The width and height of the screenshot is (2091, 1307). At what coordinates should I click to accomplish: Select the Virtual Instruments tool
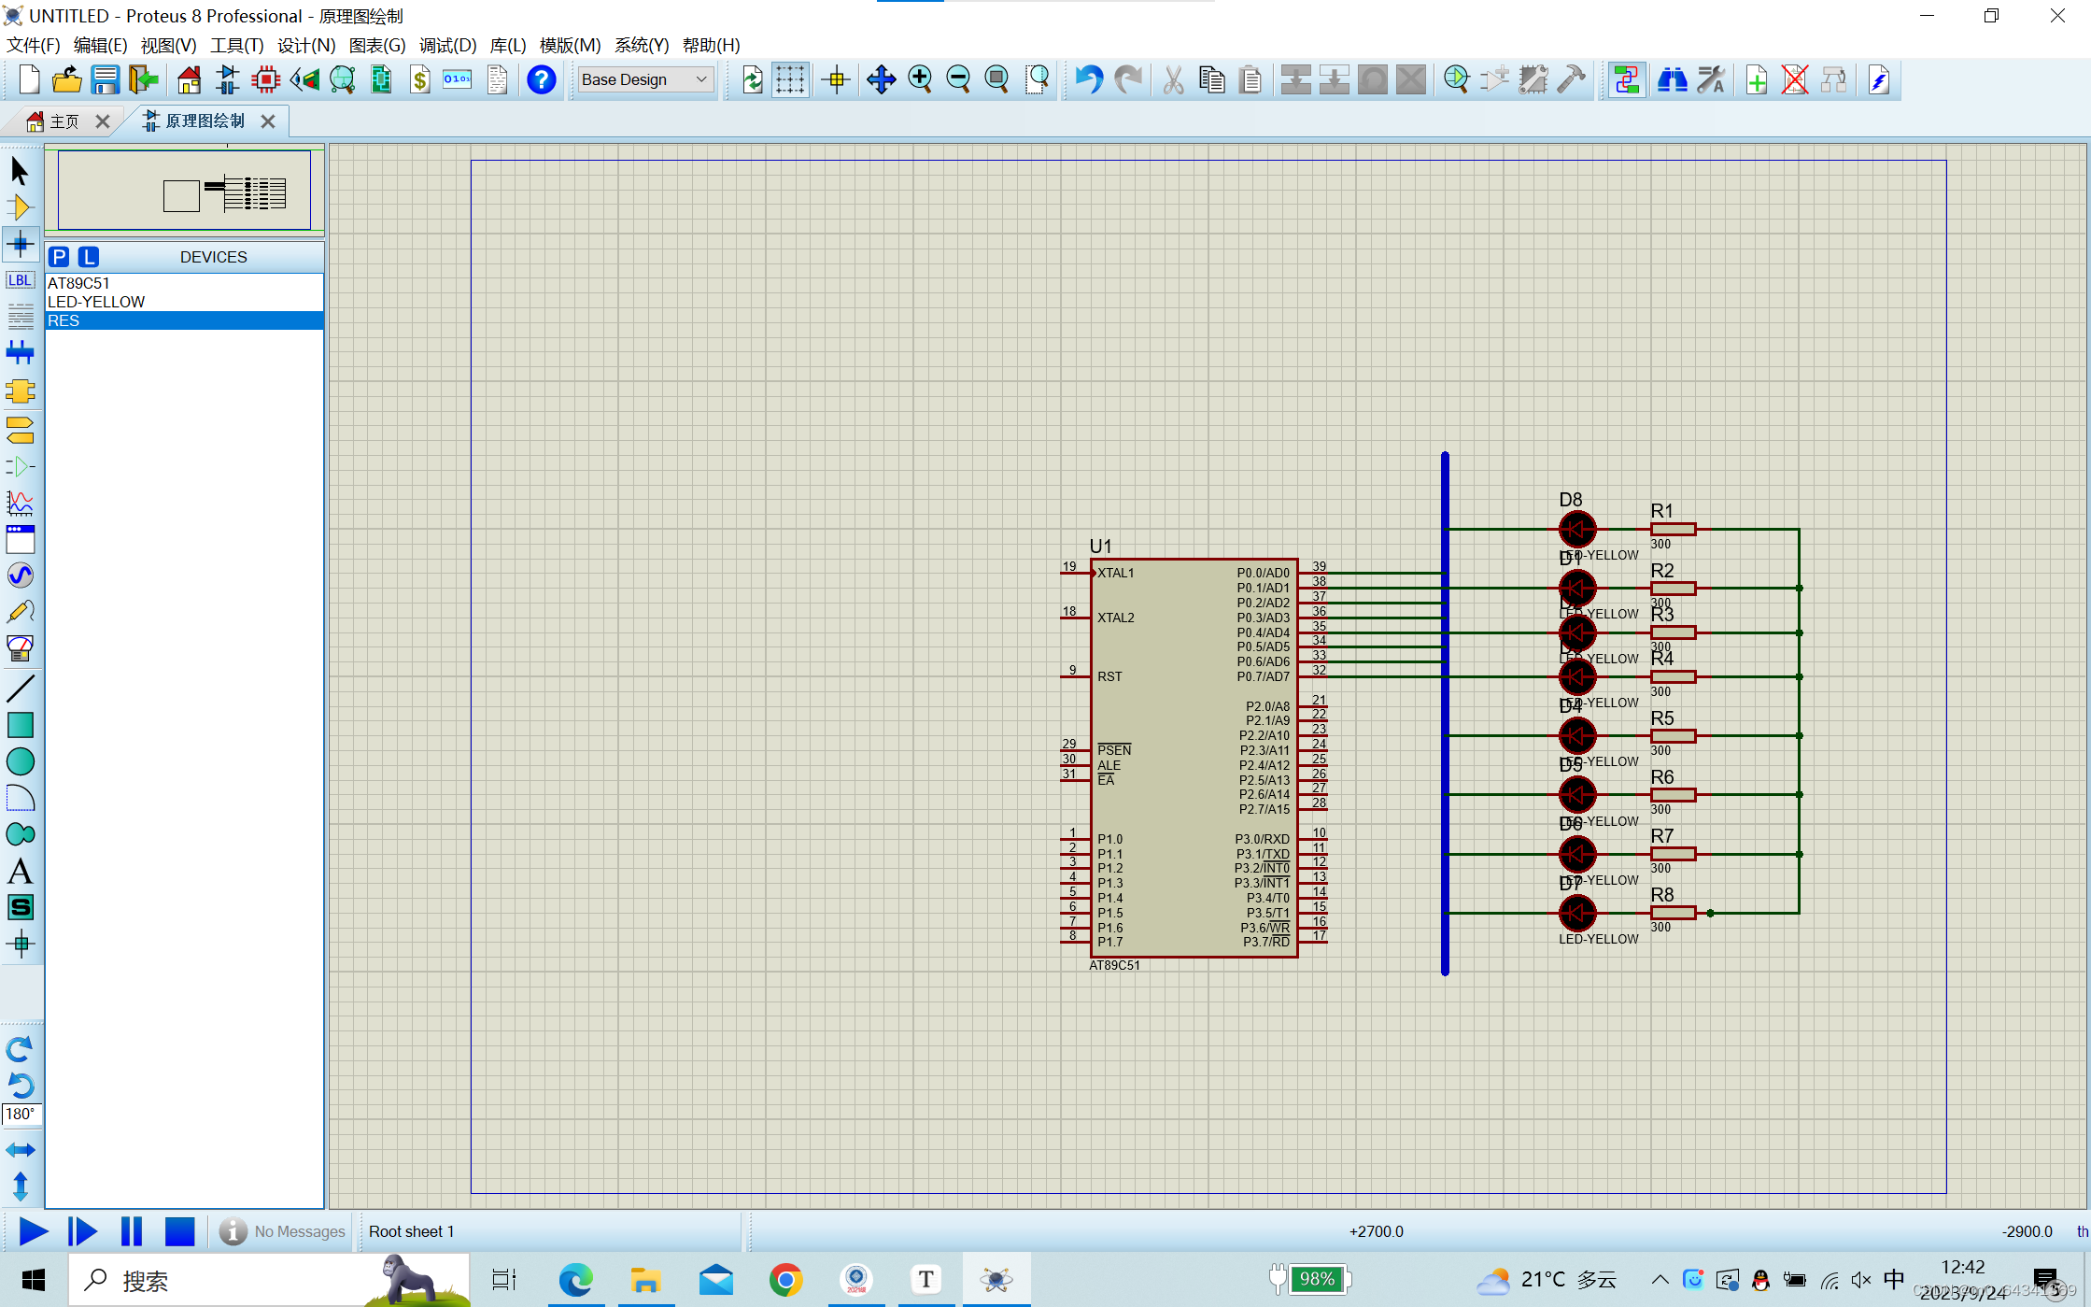pyautogui.click(x=20, y=648)
